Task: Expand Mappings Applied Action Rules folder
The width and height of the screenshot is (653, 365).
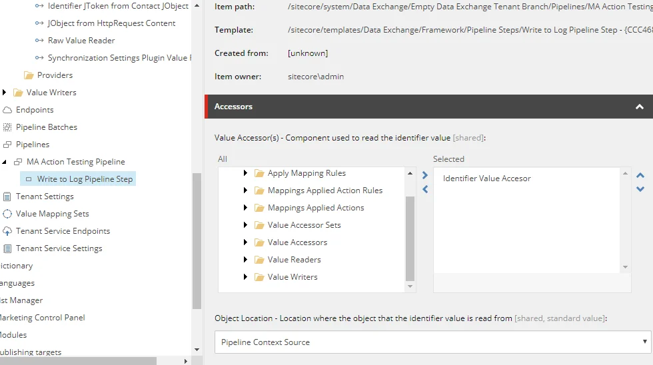Action: point(245,190)
